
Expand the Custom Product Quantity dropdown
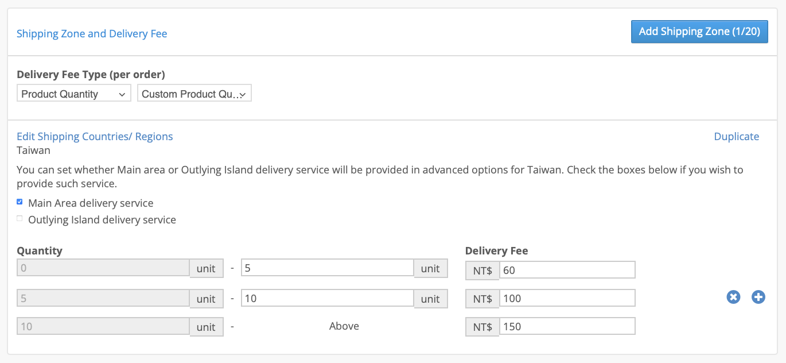click(194, 94)
